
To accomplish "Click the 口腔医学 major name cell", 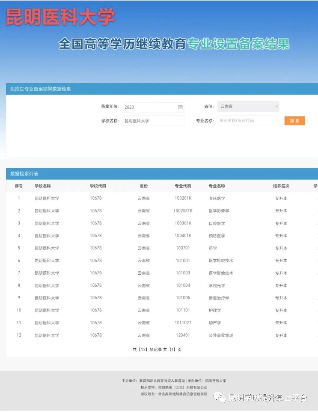I will pyautogui.click(x=217, y=223).
